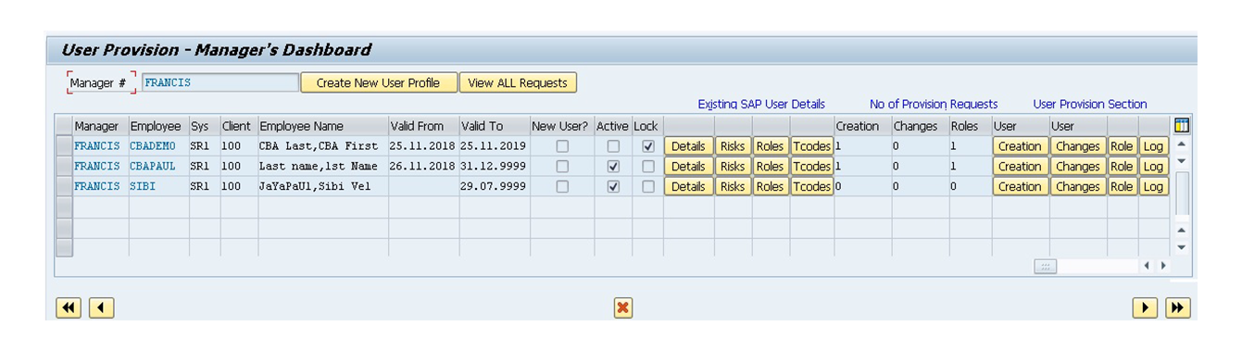Show Risks for CBAPAUL
The width and height of the screenshot is (1242, 351).
click(733, 167)
